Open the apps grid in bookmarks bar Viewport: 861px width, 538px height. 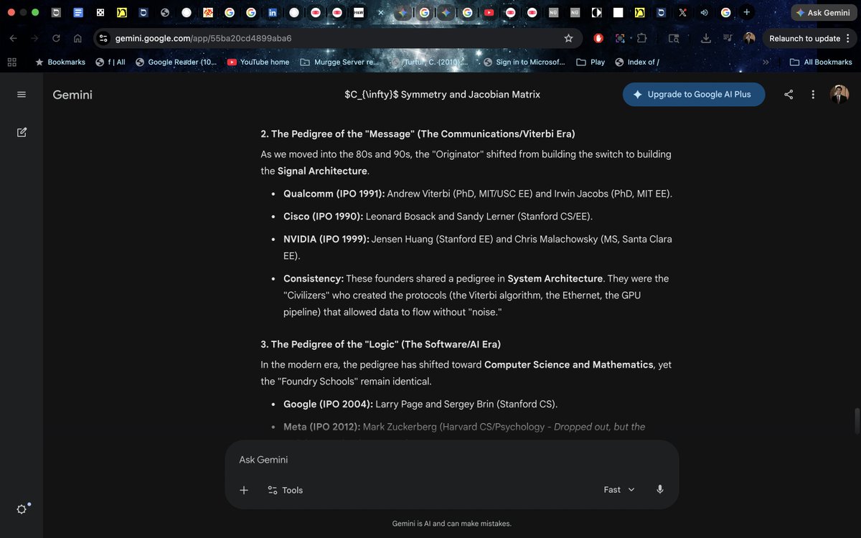(11, 62)
